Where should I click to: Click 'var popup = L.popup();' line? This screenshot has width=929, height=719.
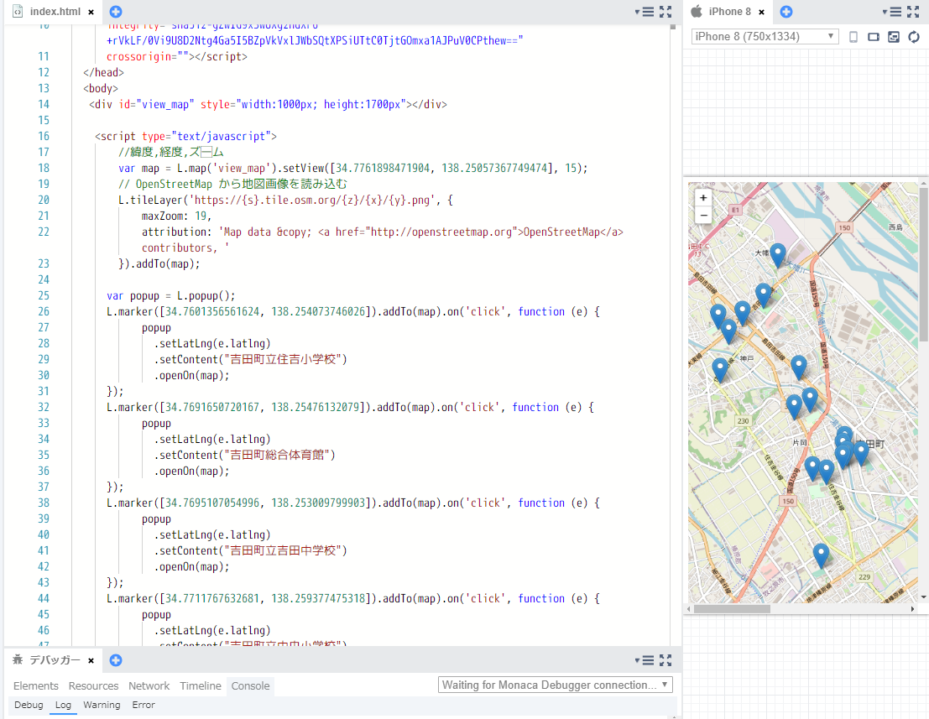170,295
